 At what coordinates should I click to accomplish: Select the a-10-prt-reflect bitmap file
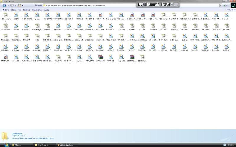click(6, 17)
